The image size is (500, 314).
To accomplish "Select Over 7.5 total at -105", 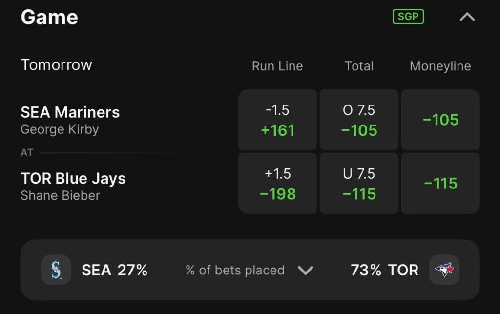I will [359, 120].
